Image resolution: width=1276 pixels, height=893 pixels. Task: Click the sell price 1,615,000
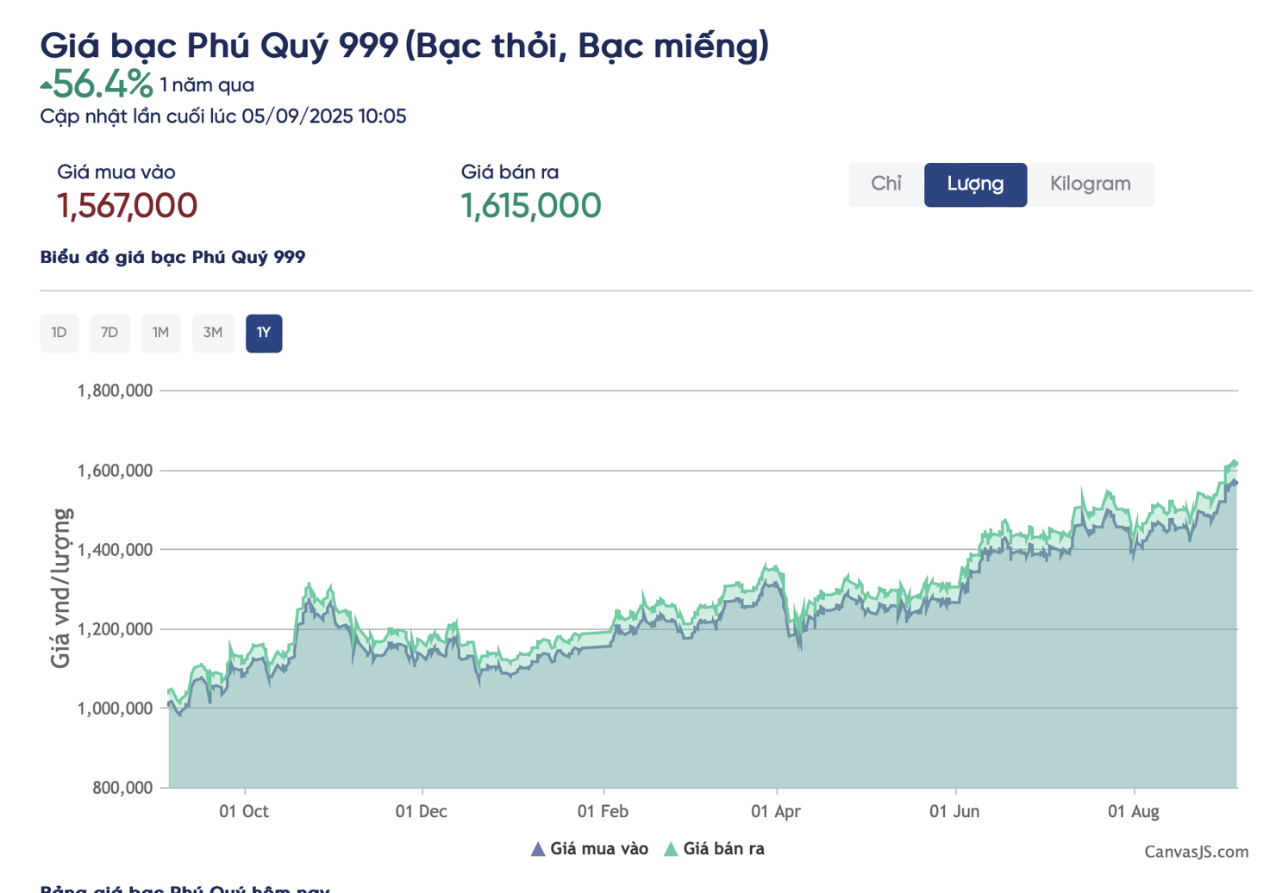[x=530, y=206]
